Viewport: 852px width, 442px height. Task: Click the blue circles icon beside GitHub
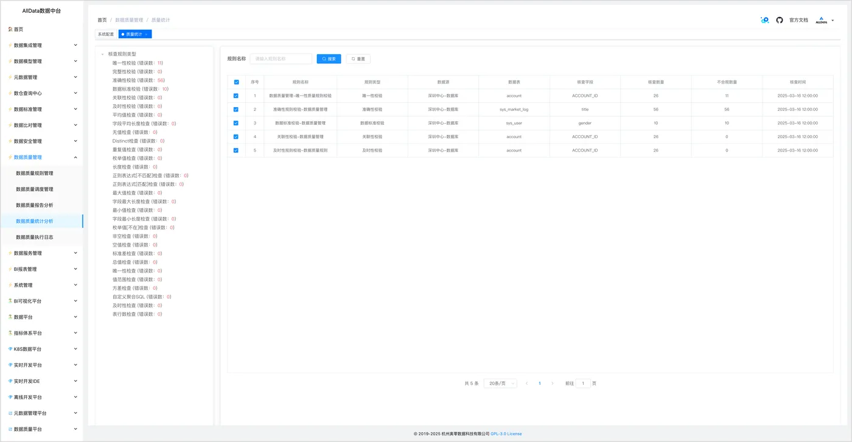click(765, 20)
